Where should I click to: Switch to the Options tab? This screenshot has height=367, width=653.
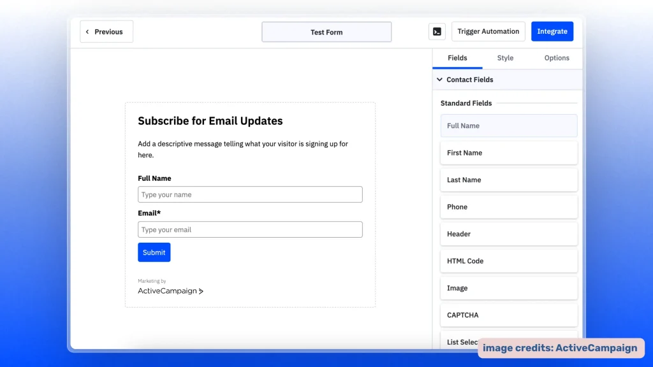pos(556,57)
